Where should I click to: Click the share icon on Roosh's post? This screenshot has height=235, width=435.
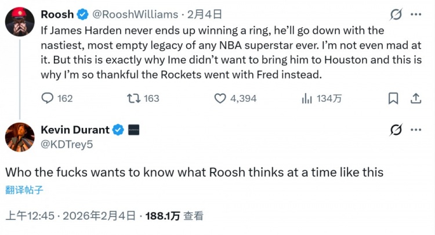(415, 98)
